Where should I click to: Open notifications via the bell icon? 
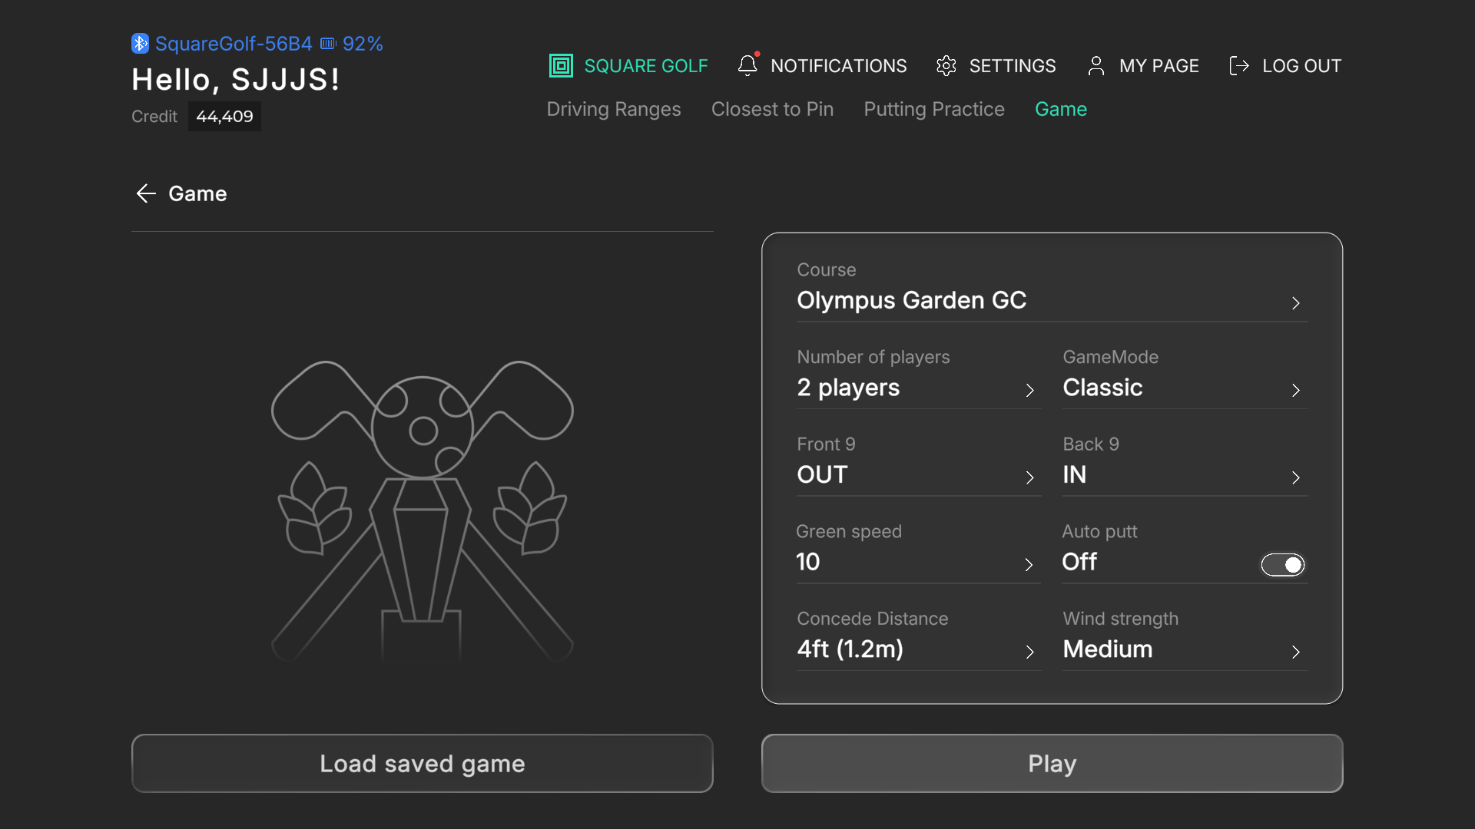(x=747, y=65)
